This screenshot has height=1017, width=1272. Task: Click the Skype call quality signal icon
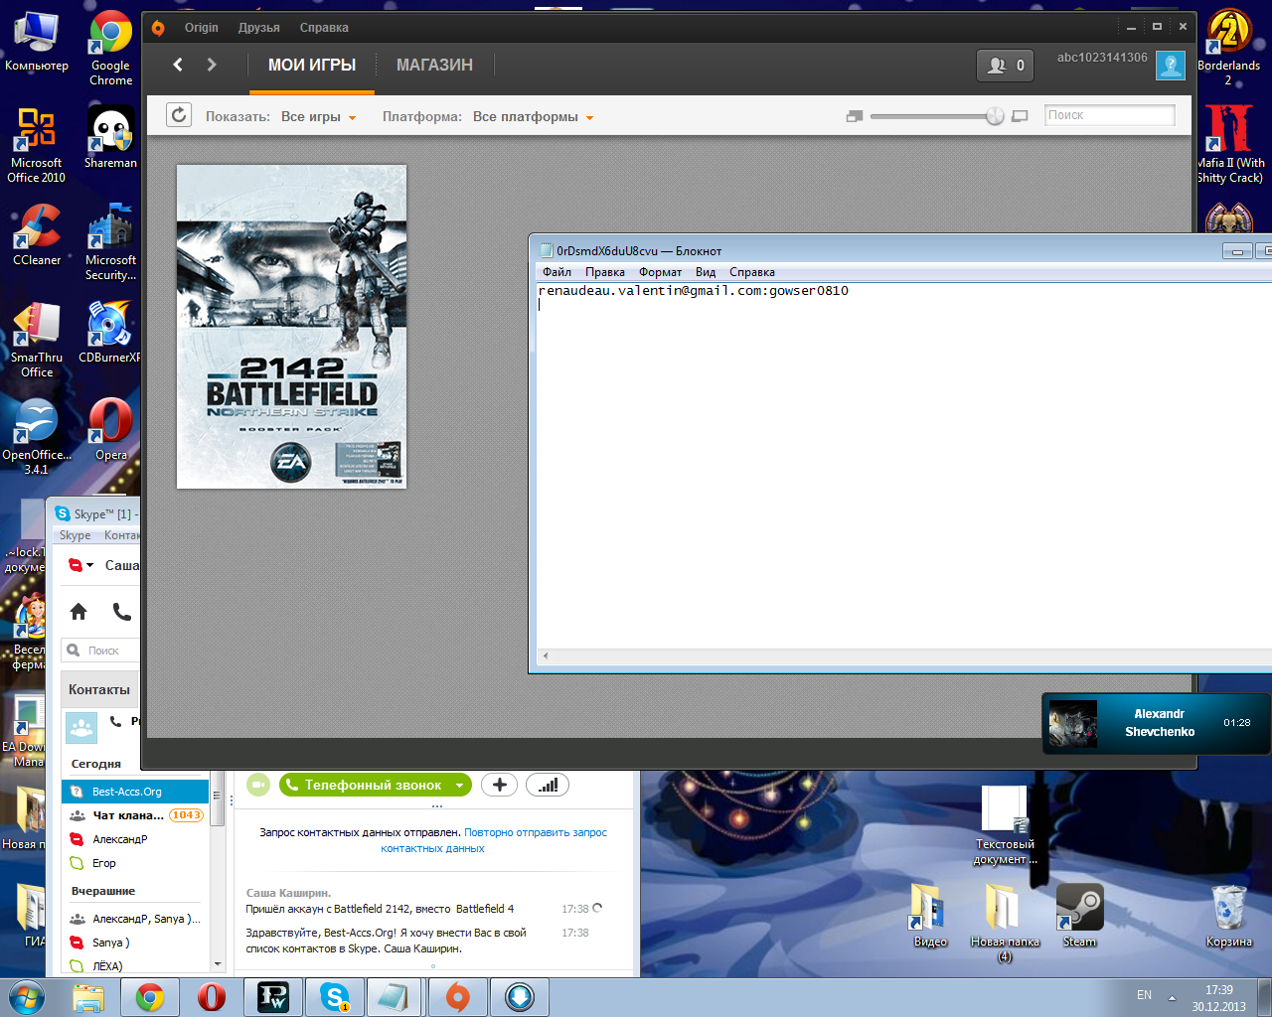point(548,785)
